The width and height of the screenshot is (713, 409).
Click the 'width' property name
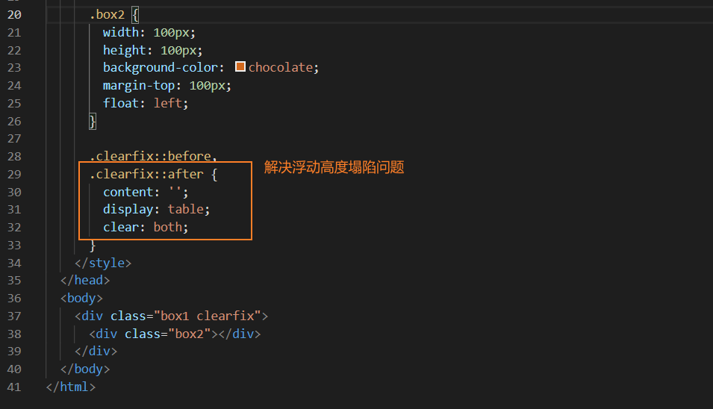(120, 33)
